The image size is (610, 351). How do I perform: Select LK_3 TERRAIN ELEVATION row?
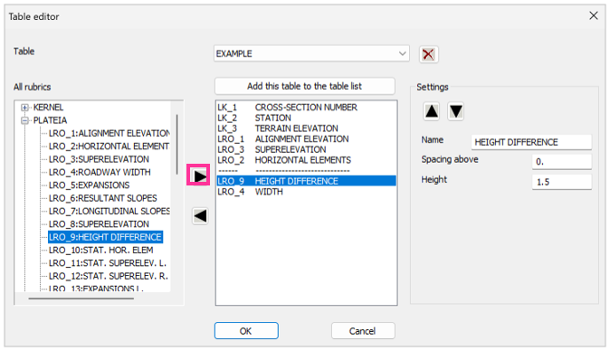(x=306, y=128)
